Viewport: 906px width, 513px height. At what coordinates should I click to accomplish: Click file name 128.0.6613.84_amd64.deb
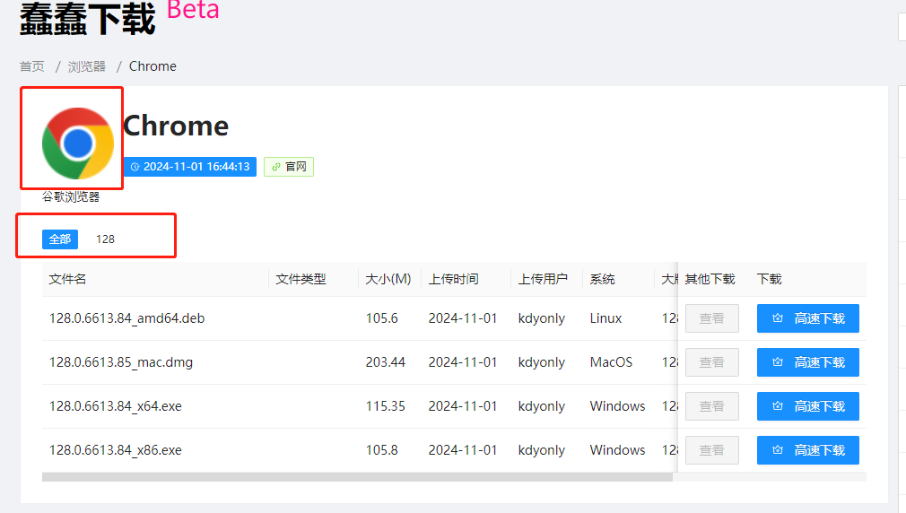point(126,318)
